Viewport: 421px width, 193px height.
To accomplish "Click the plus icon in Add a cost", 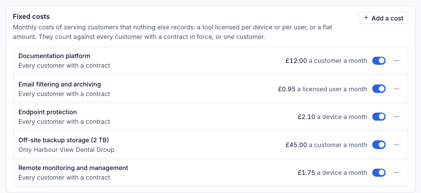I will (x=366, y=18).
